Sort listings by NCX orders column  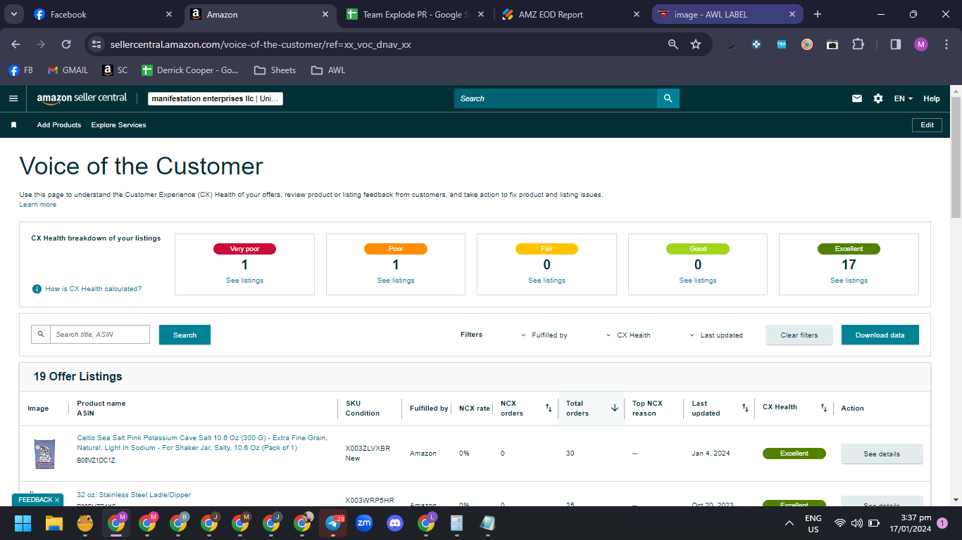point(549,408)
